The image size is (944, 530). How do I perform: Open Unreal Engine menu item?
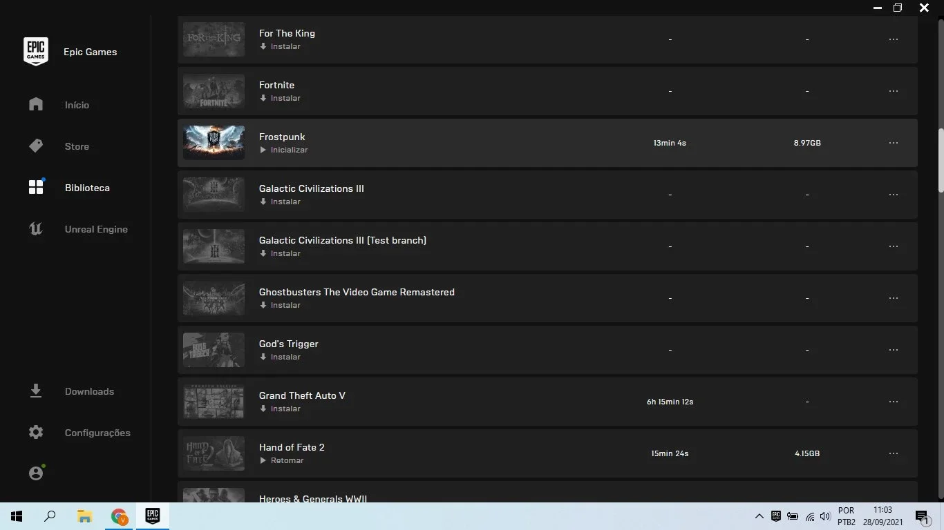pos(96,229)
